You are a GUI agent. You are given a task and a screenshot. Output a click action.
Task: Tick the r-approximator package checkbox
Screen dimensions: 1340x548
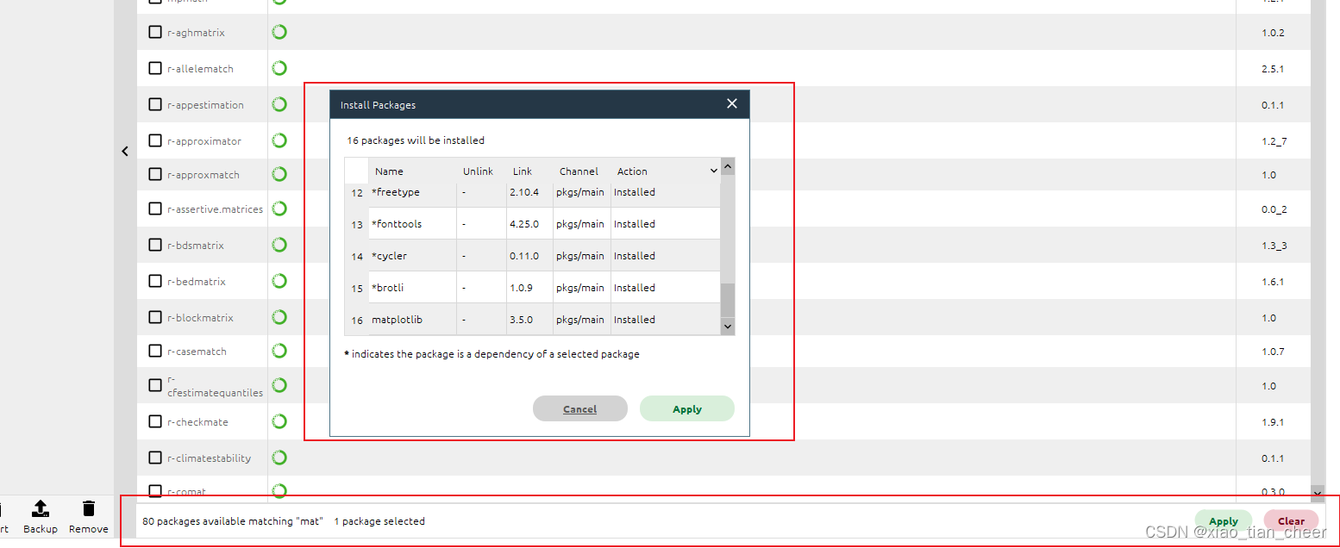tap(155, 140)
